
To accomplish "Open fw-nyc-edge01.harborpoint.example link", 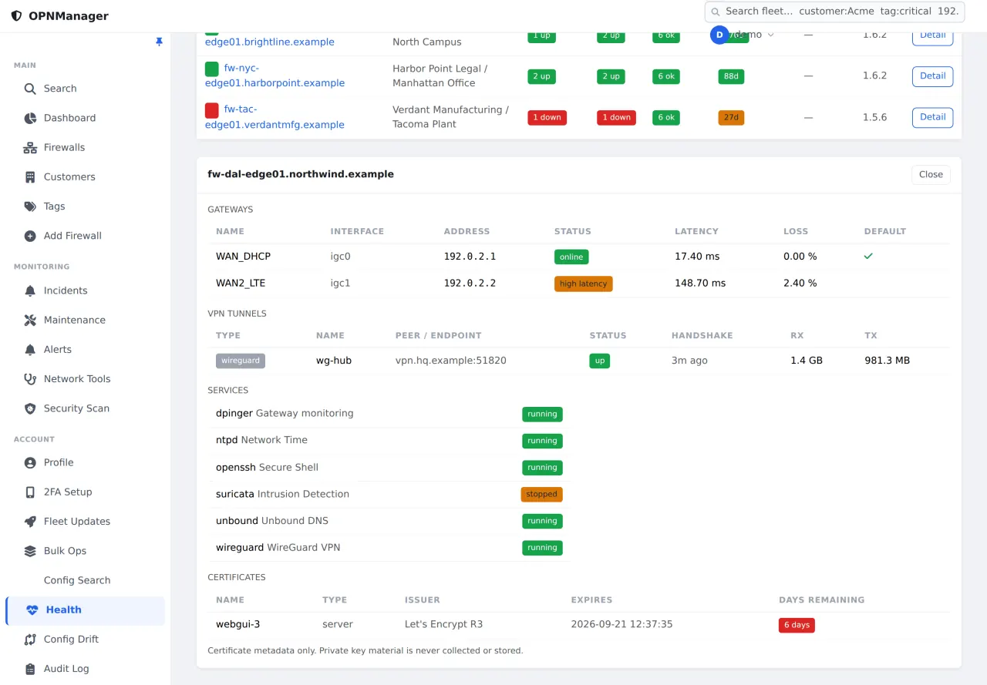I will tap(275, 76).
